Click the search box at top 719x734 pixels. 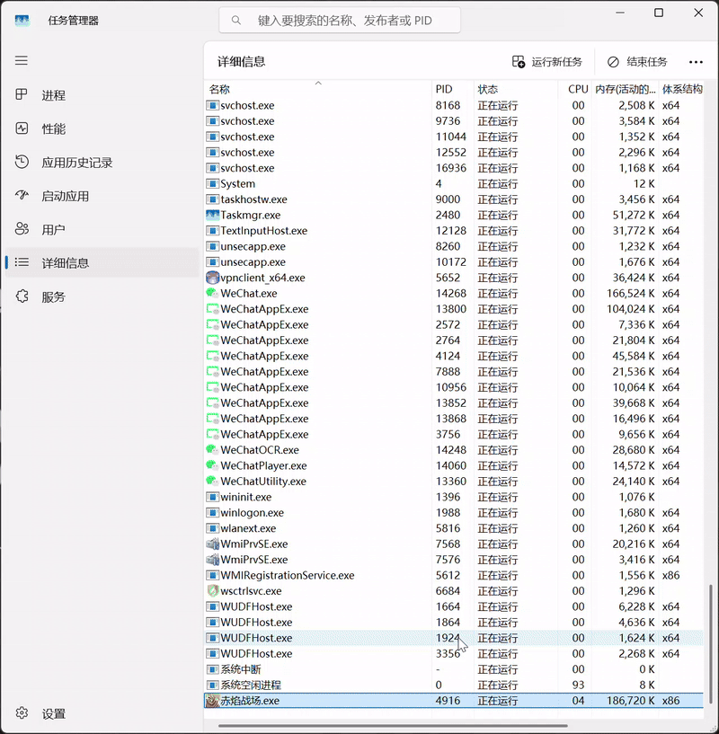[x=340, y=20]
